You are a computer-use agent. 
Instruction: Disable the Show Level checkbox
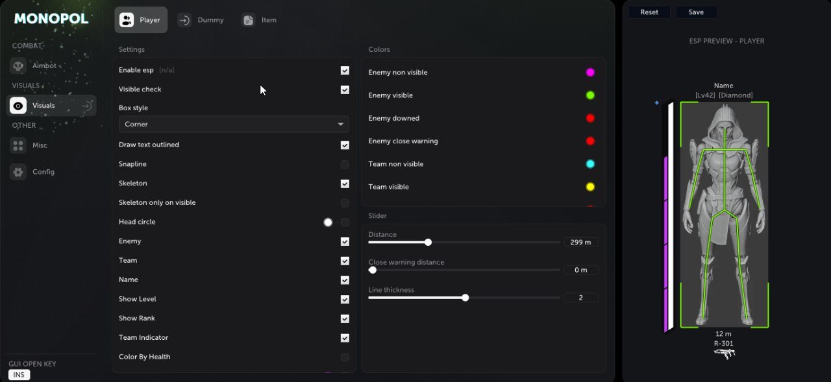345,300
